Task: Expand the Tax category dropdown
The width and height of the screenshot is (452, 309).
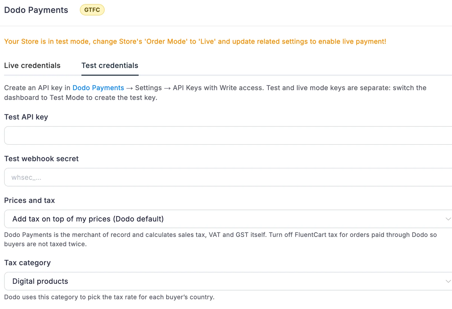Action: (x=228, y=281)
